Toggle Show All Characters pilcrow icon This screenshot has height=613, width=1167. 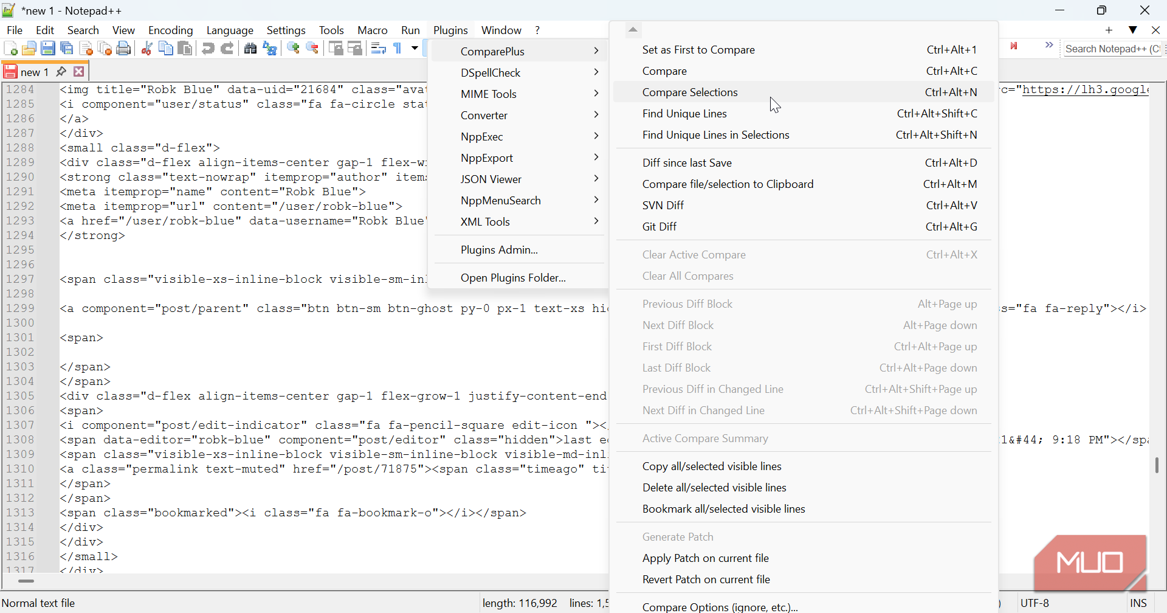[x=398, y=49]
